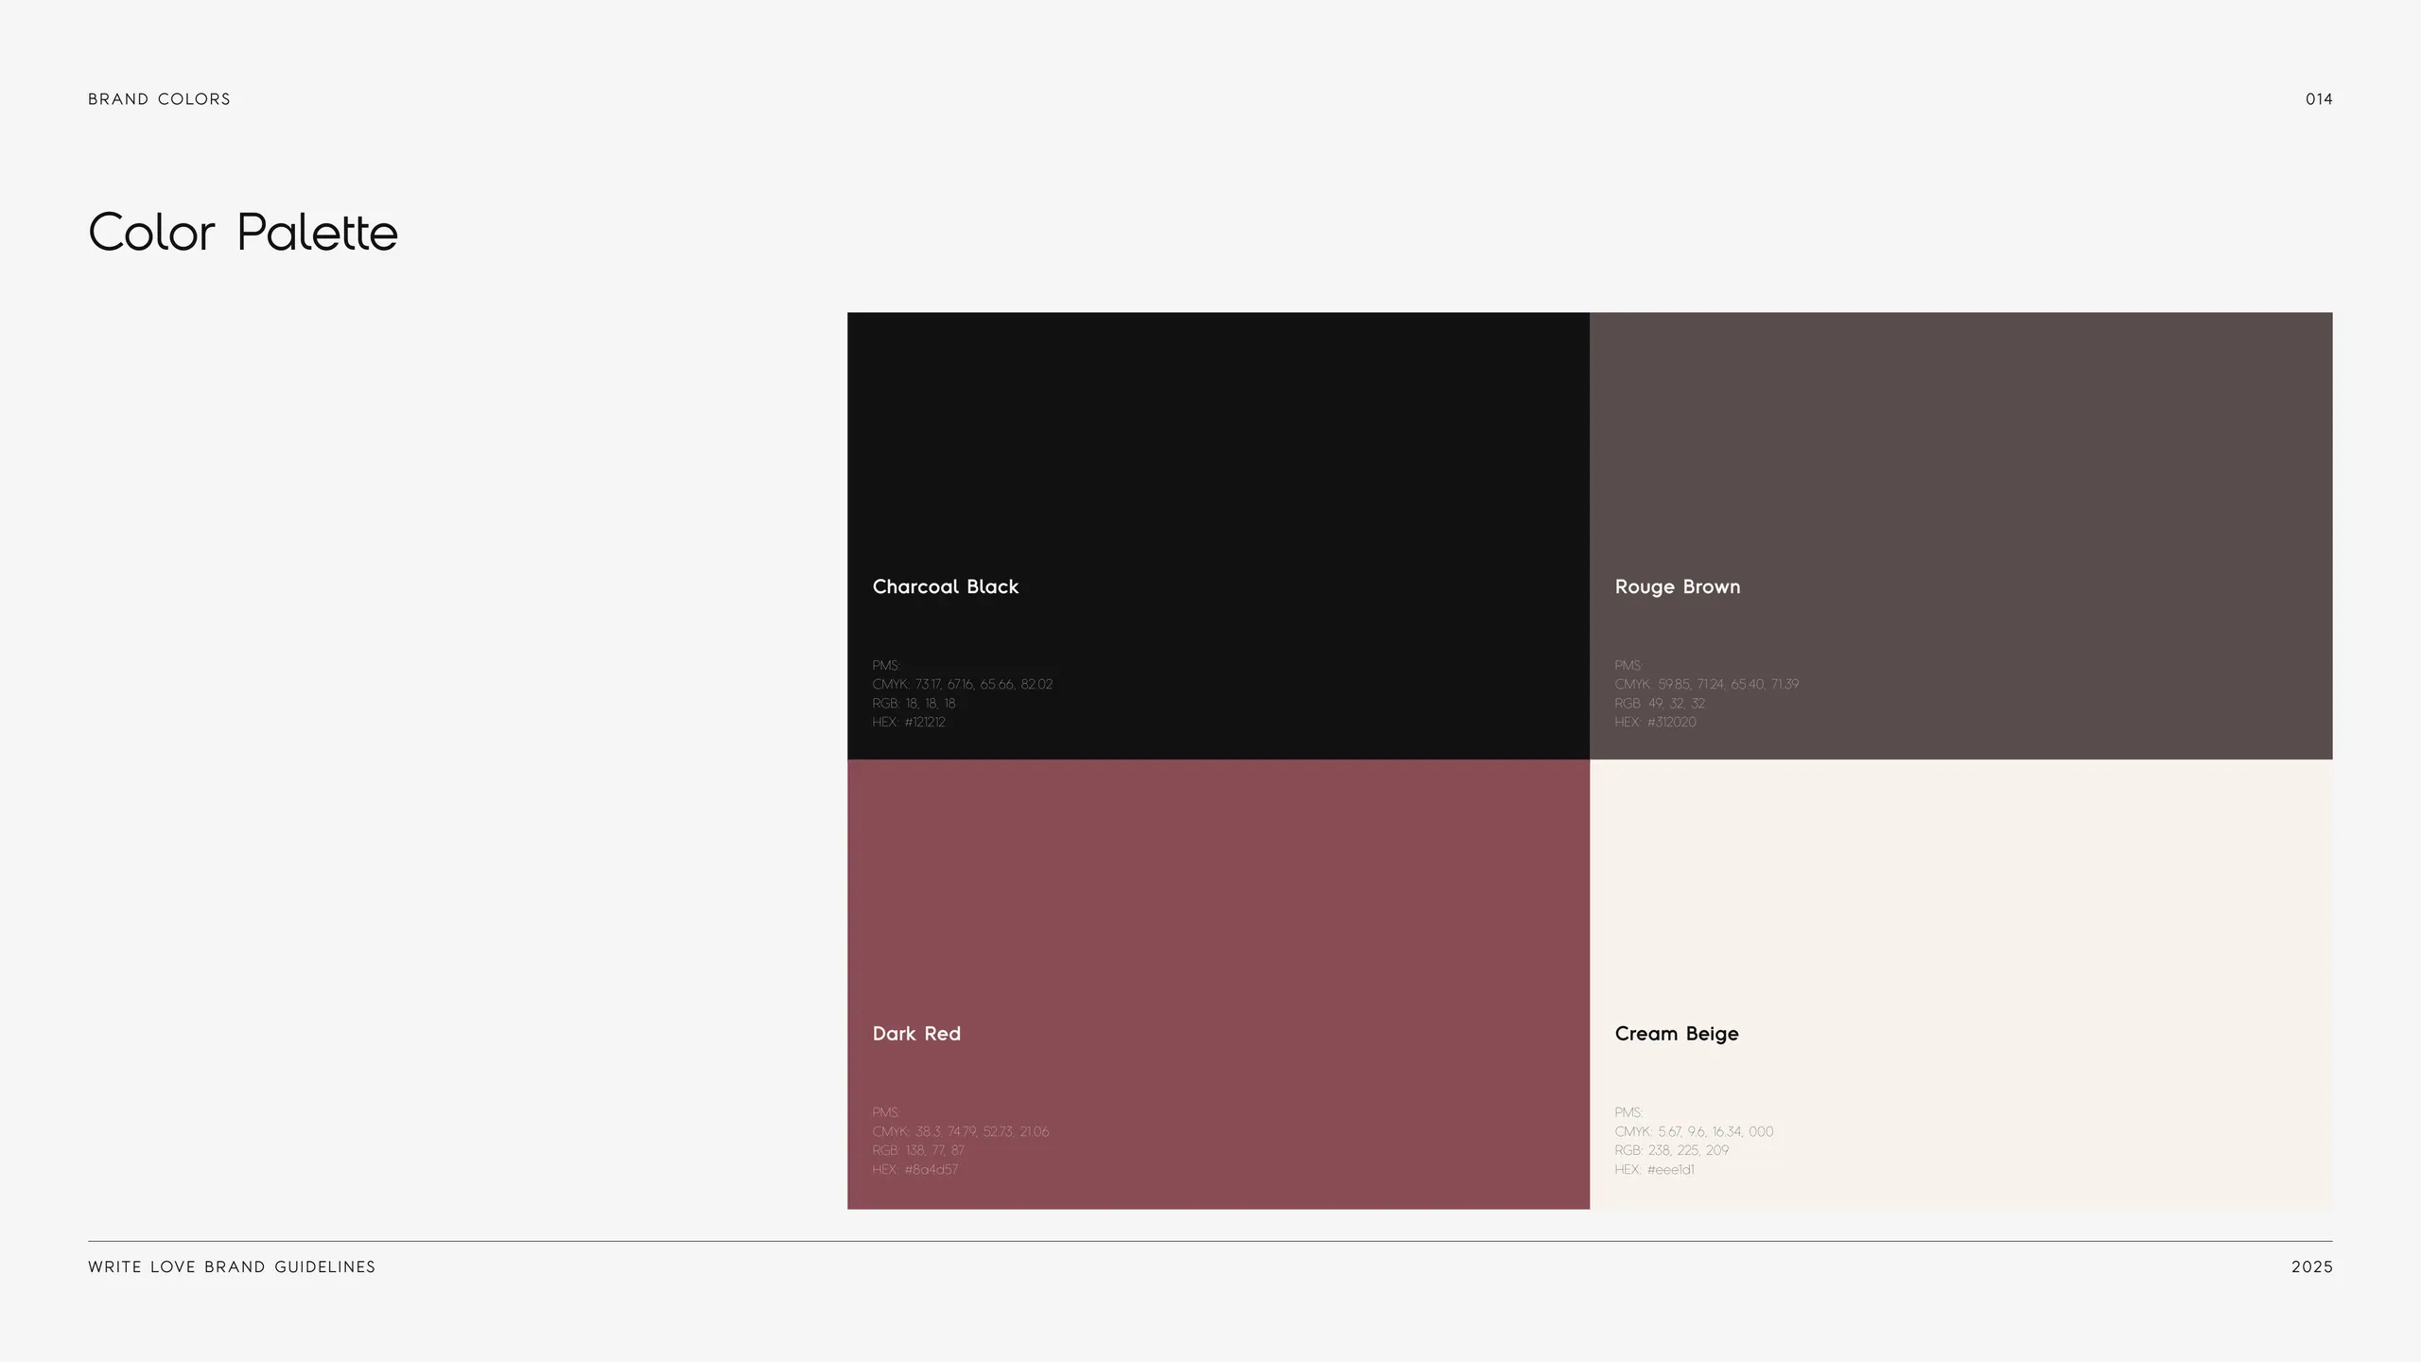
Task: Select the Dark Red color swatch
Action: tap(1218, 984)
